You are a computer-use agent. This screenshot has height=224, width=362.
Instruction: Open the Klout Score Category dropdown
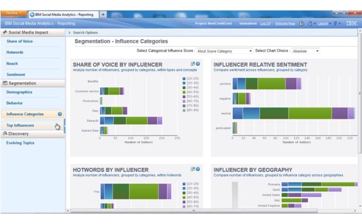[224, 51]
